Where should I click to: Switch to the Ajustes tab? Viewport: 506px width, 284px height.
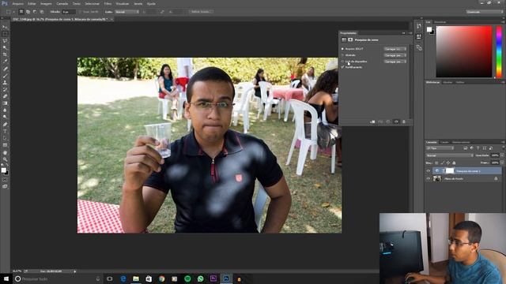coord(447,82)
